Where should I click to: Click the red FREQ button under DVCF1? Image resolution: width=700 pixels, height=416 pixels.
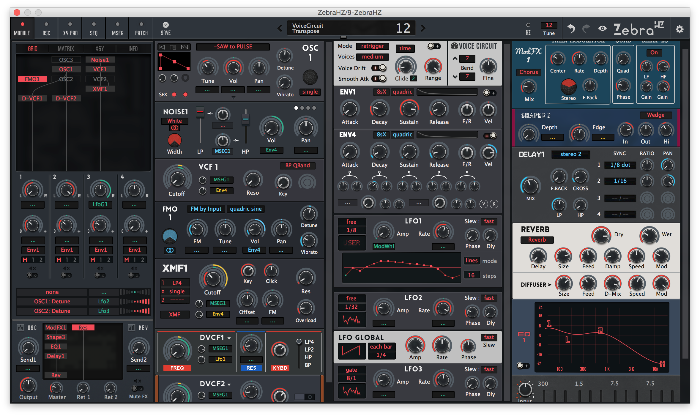tap(177, 368)
